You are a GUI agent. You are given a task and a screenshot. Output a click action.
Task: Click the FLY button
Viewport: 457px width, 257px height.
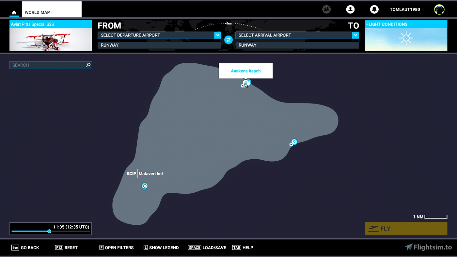[x=406, y=229]
